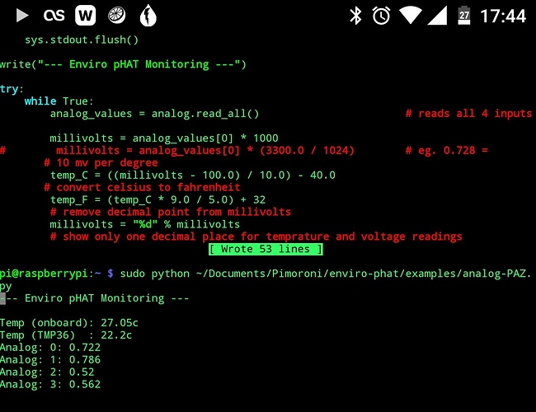Tap the battery 27 indicator

[464, 16]
